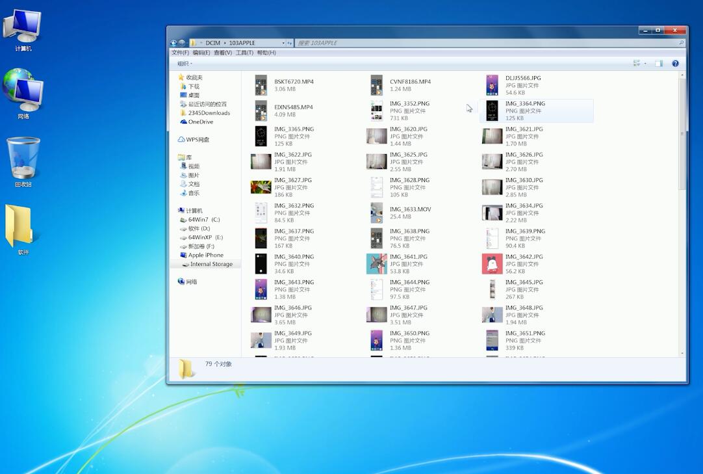
Task: Click the file name IMG_3628.PNG
Action: click(409, 180)
